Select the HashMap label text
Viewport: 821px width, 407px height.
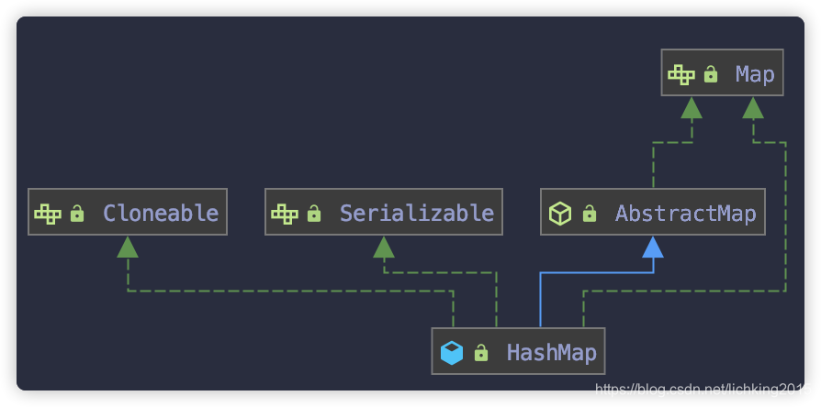(551, 353)
